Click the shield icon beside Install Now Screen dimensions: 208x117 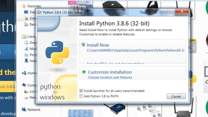tap(83, 45)
